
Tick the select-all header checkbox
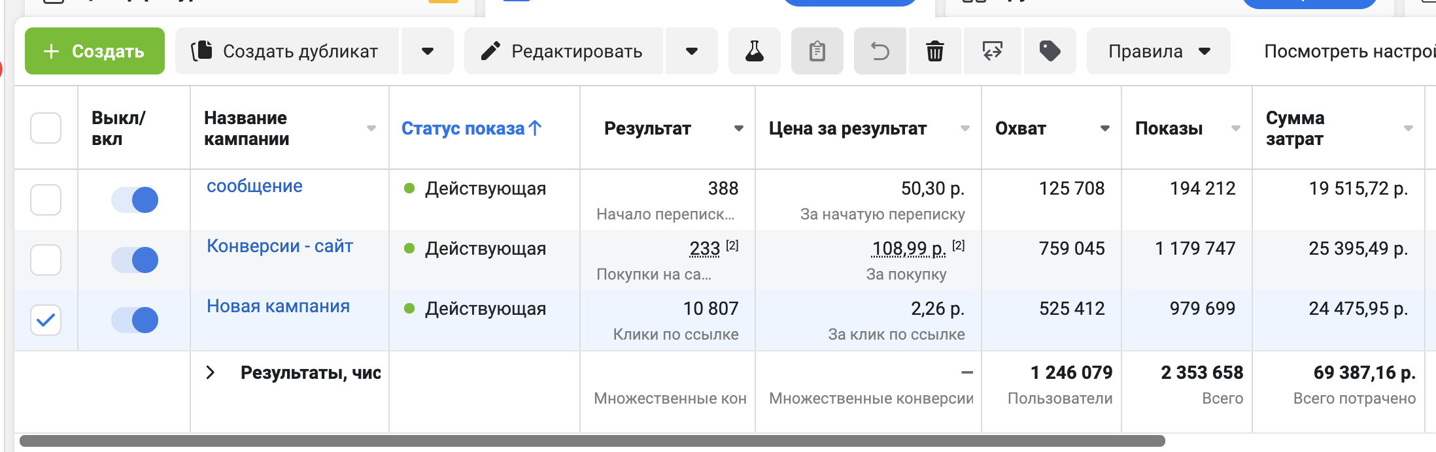coord(46,128)
